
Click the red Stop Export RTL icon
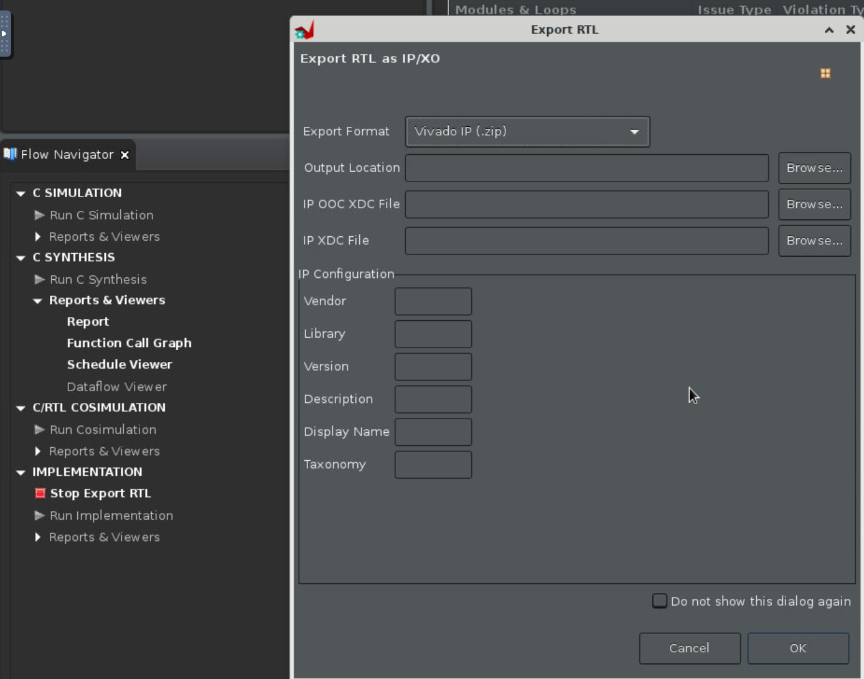point(40,493)
